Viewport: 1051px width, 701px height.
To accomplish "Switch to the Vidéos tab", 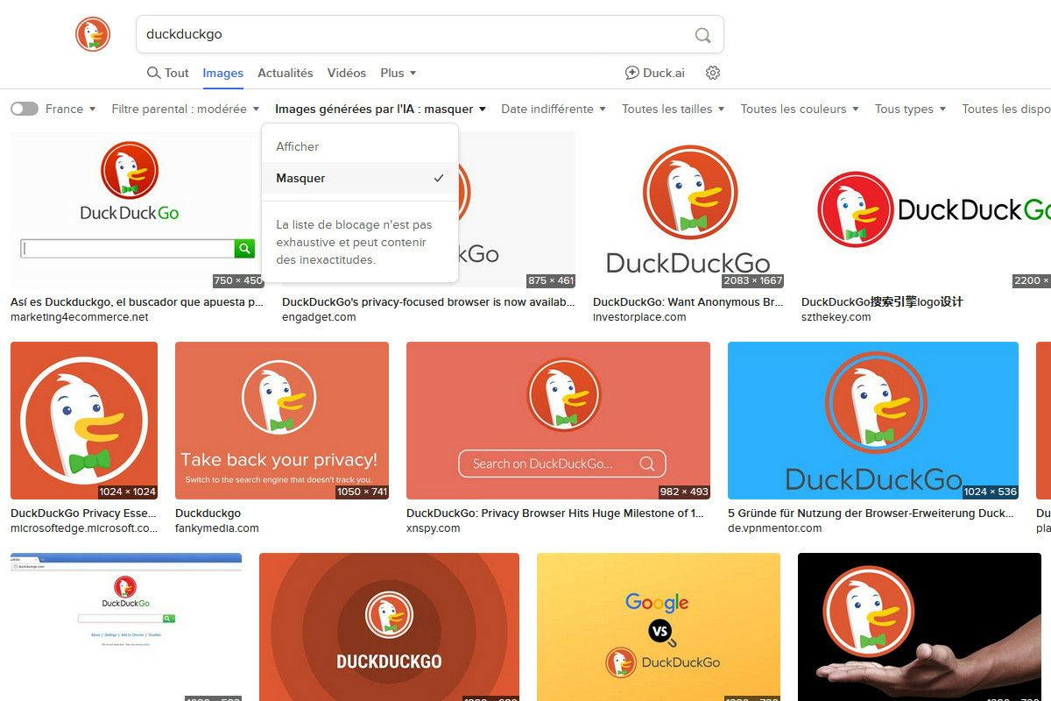I will (x=347, y=73).
